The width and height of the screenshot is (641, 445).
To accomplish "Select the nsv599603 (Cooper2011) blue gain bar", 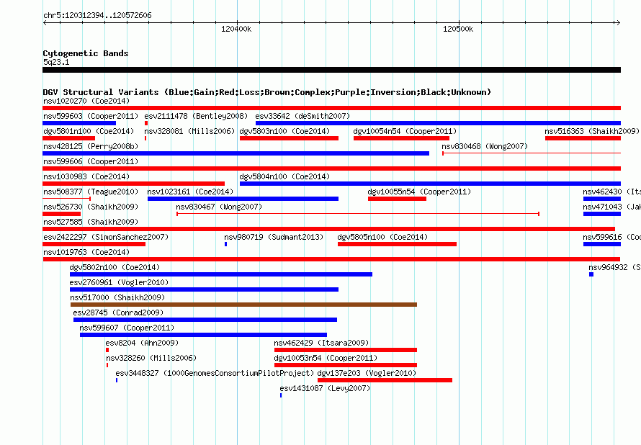I will click(79, 123).
